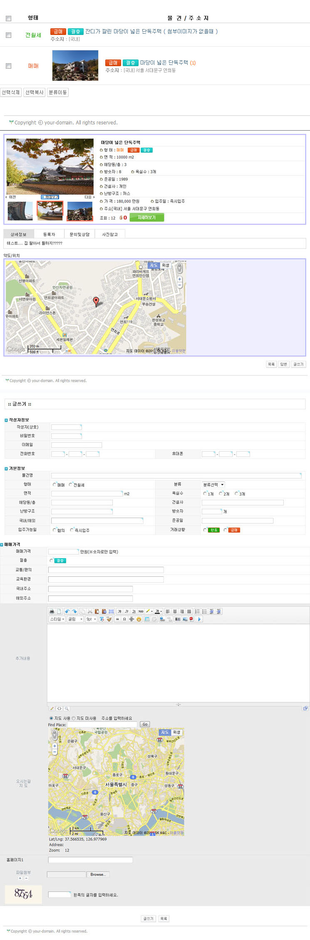
Task: Insert a numbered list in editor
Action: 198,611
